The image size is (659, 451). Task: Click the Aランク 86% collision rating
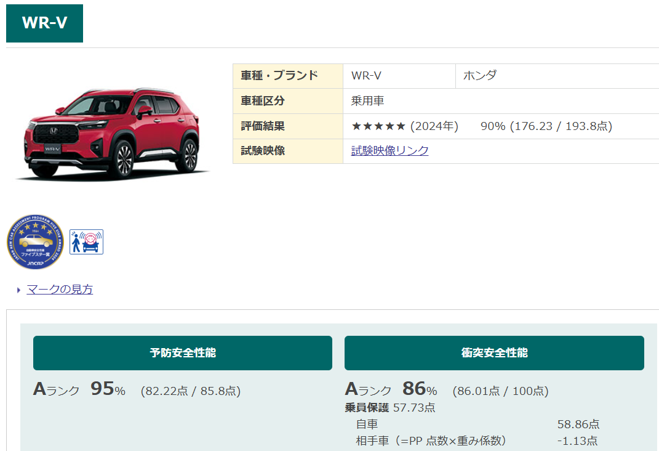(x=391, y=389)
